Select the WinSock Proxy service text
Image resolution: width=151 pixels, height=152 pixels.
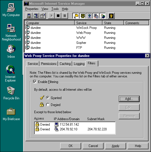point(86,28)
